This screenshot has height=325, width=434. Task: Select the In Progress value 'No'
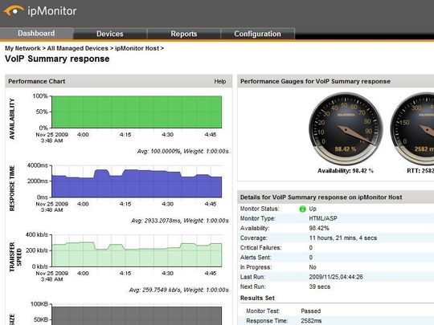tap(313, 267)
